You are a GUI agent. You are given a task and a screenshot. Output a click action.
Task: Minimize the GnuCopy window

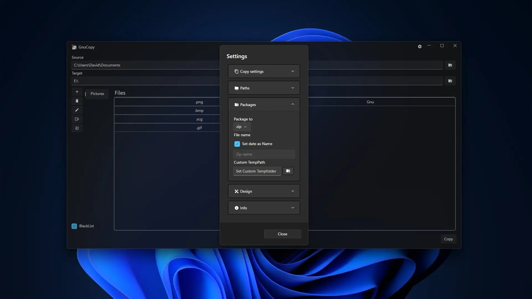point(429,46)
